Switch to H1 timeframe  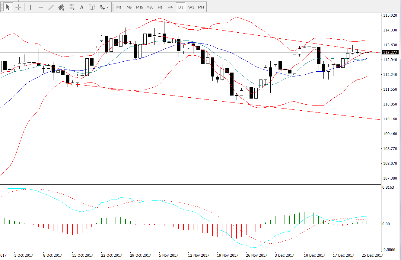pyautogui.click(x=160, y=7)
